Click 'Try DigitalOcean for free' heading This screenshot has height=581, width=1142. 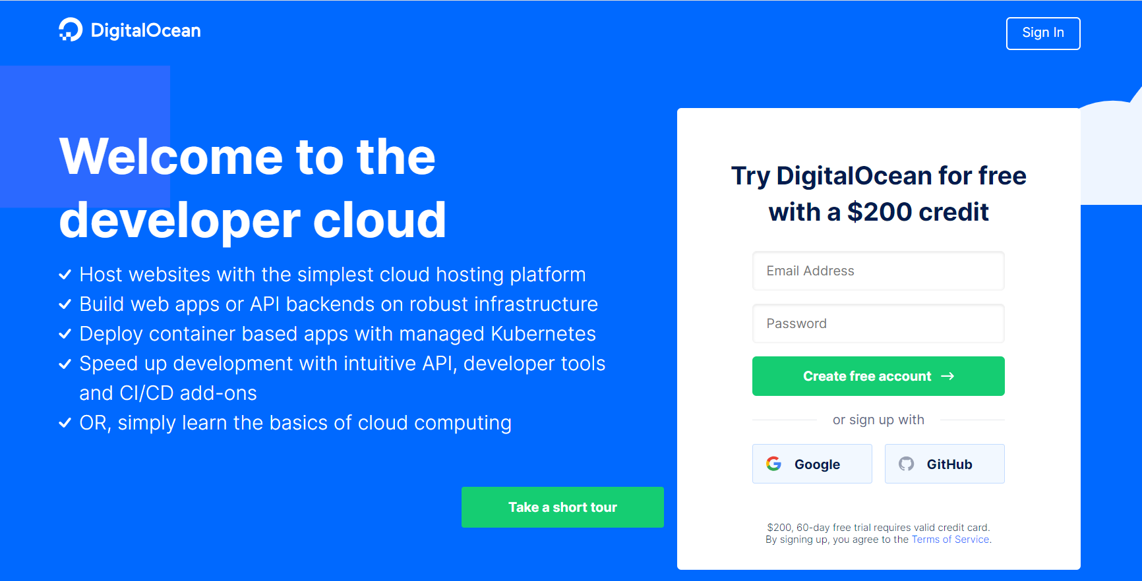point(879,194)
